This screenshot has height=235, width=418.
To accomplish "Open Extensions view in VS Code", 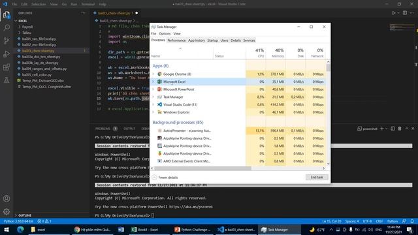I will click(x=7, y=67).
